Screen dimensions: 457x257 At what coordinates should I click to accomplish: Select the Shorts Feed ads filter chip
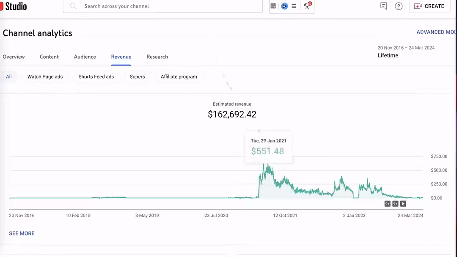[96, 77]
